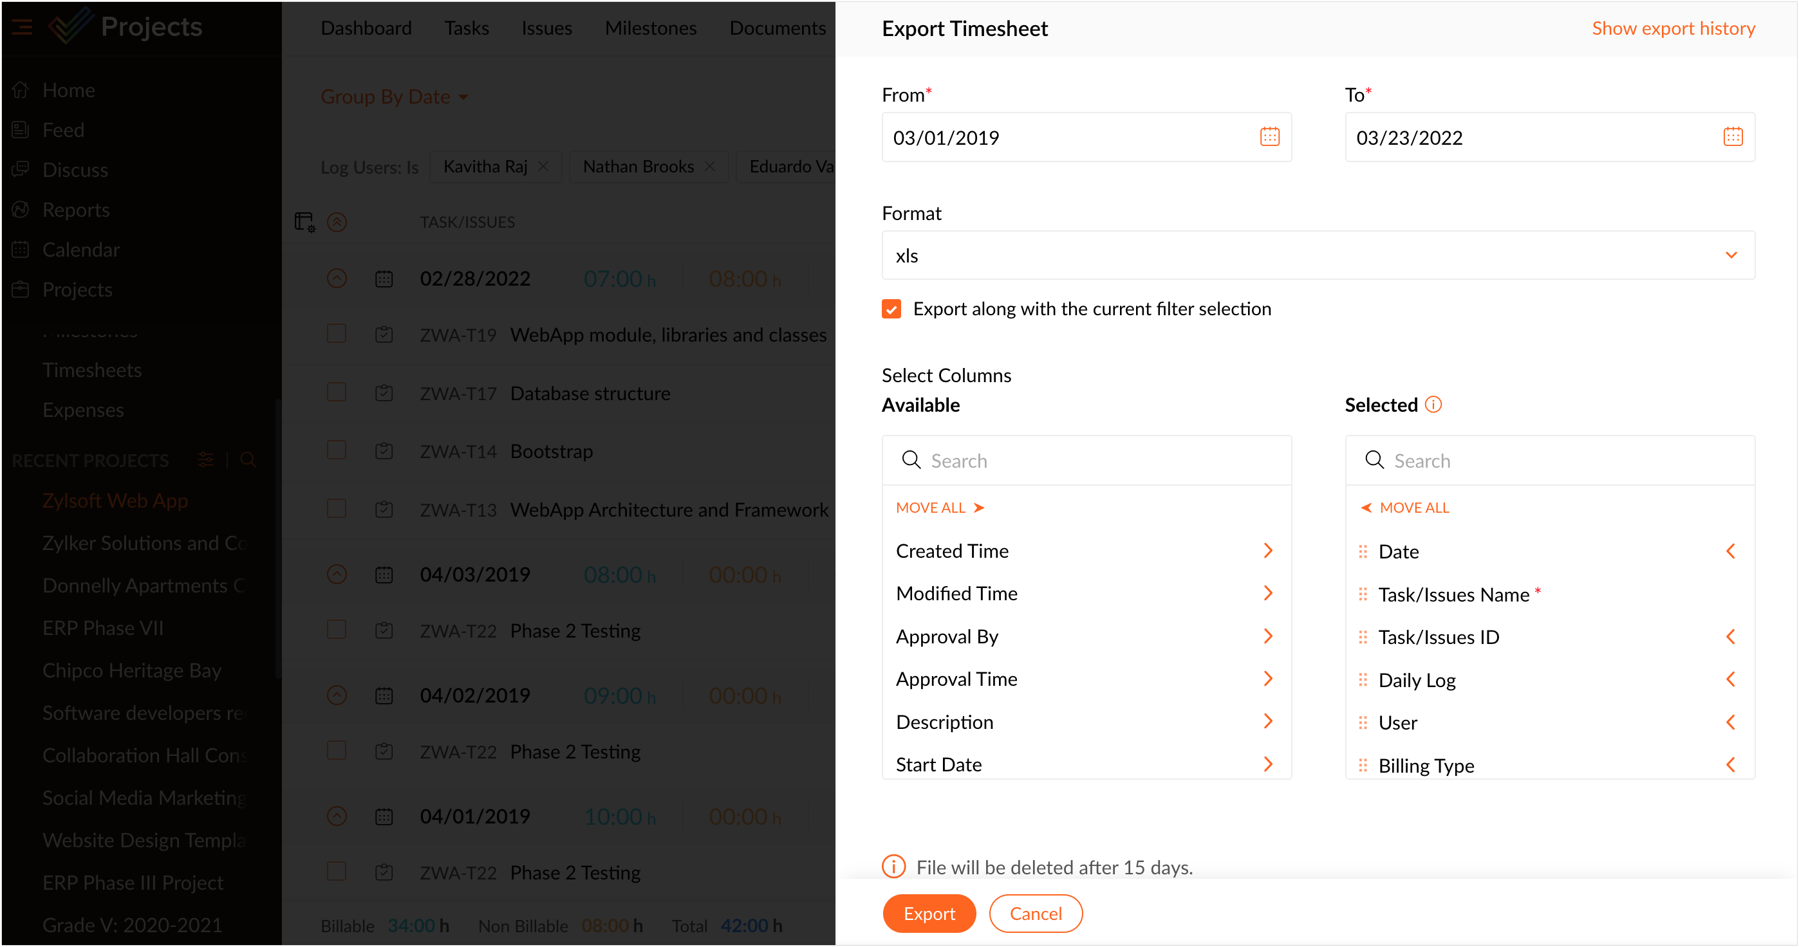Move Approval By to selected columns
Viewport: 1799px width, 947px height.
[x=1268, y=636]
